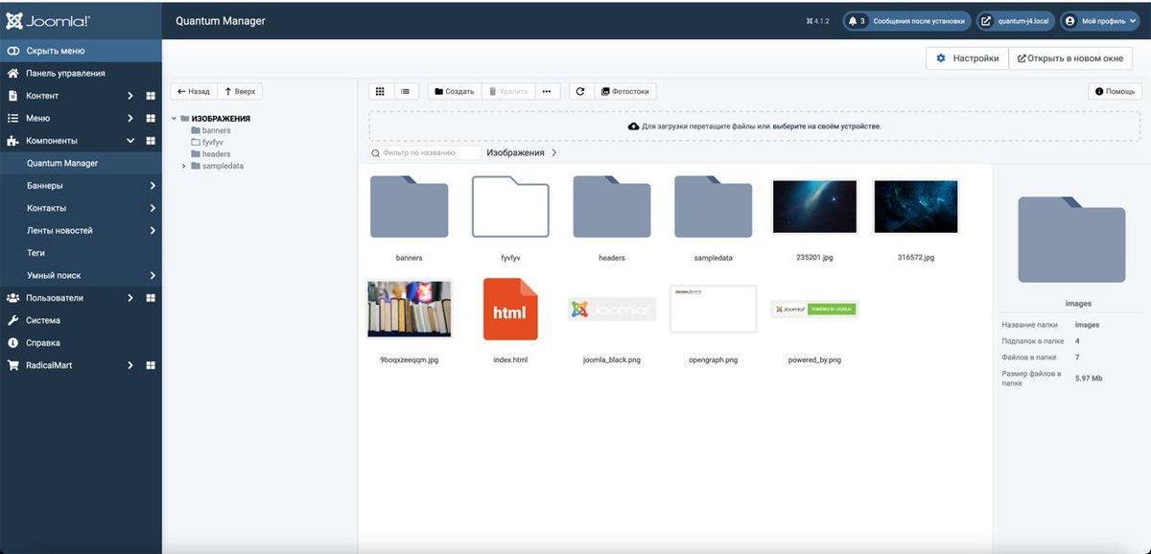Open dashboard grid icon next to Контент
The image size is (1151, 554).
(x=151, y=96)
